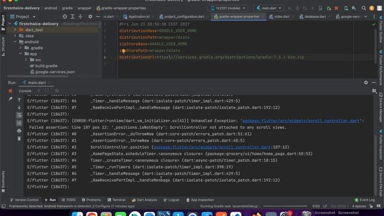Open Structure tool window
Screen dimensions: 384x216
(x=3, y=47)
